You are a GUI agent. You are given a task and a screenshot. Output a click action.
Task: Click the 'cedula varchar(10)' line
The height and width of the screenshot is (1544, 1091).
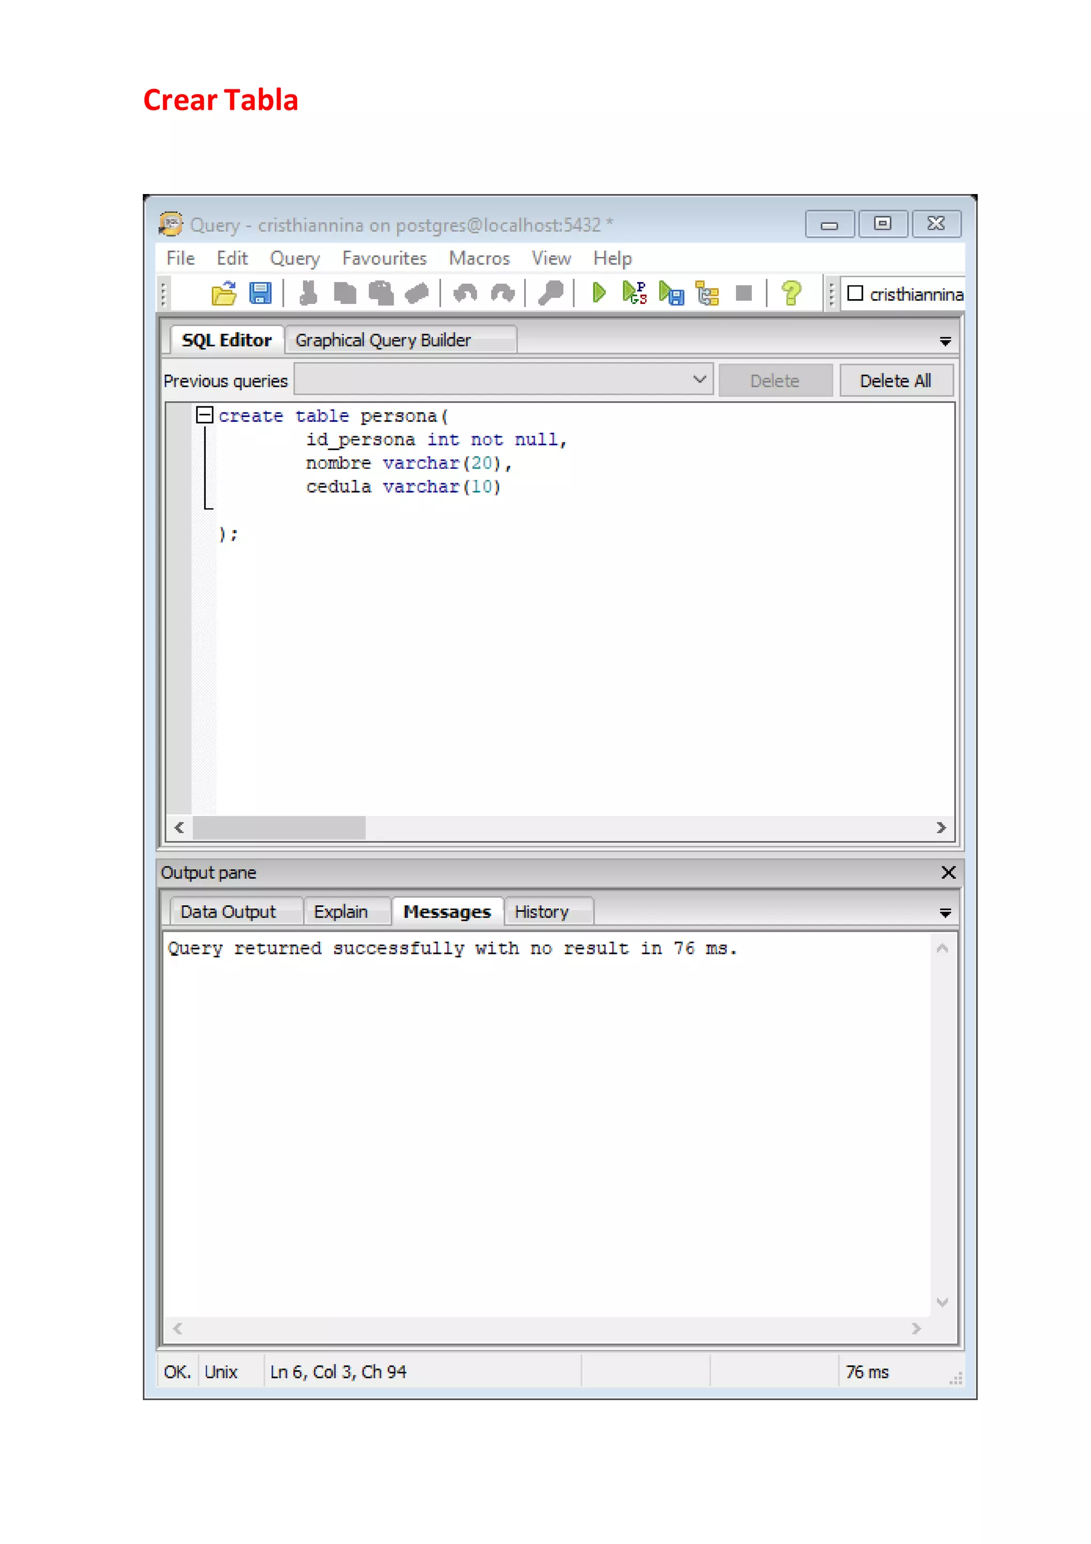point(403,487)
